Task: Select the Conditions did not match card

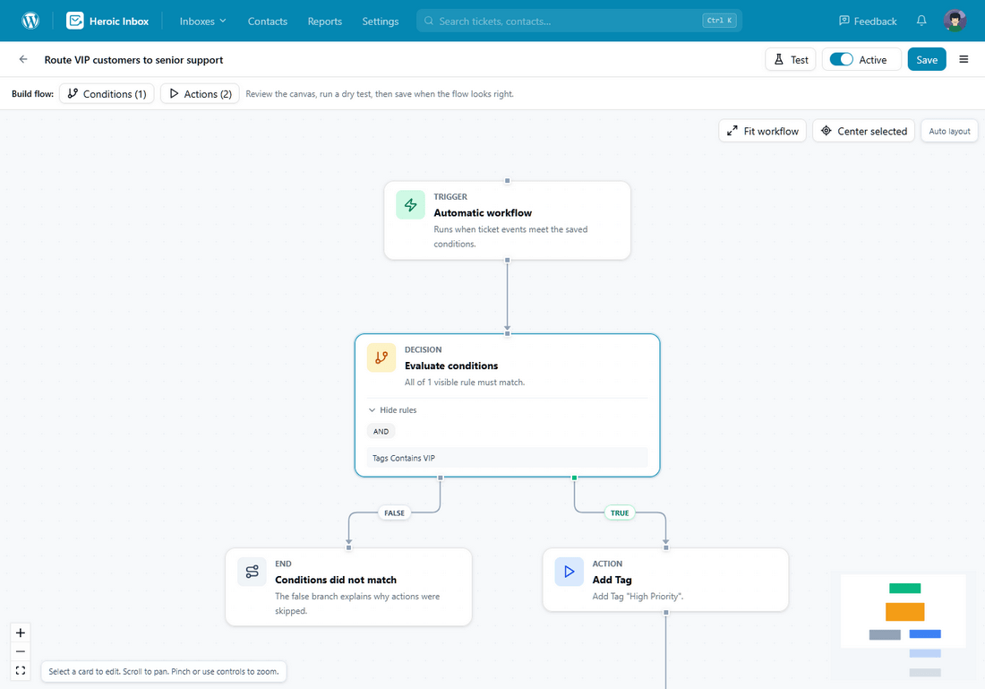Action: (x=348, y=587)
